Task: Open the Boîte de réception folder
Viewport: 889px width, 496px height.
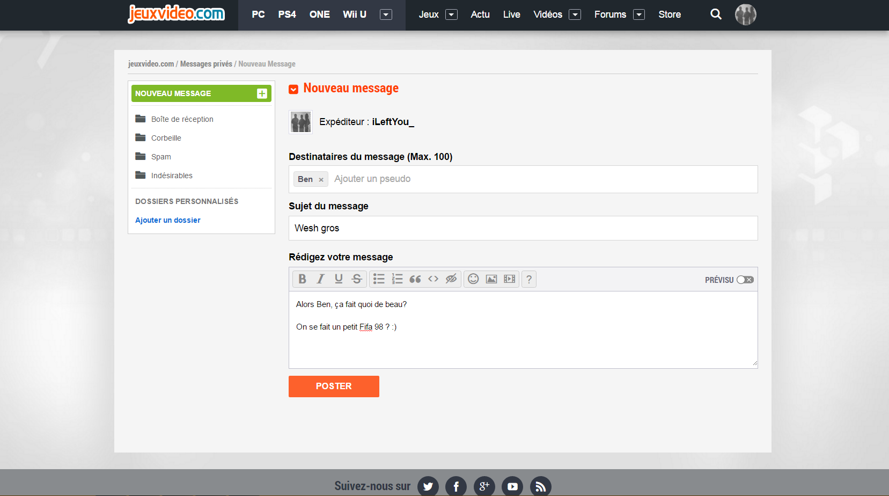Action: 182,119
